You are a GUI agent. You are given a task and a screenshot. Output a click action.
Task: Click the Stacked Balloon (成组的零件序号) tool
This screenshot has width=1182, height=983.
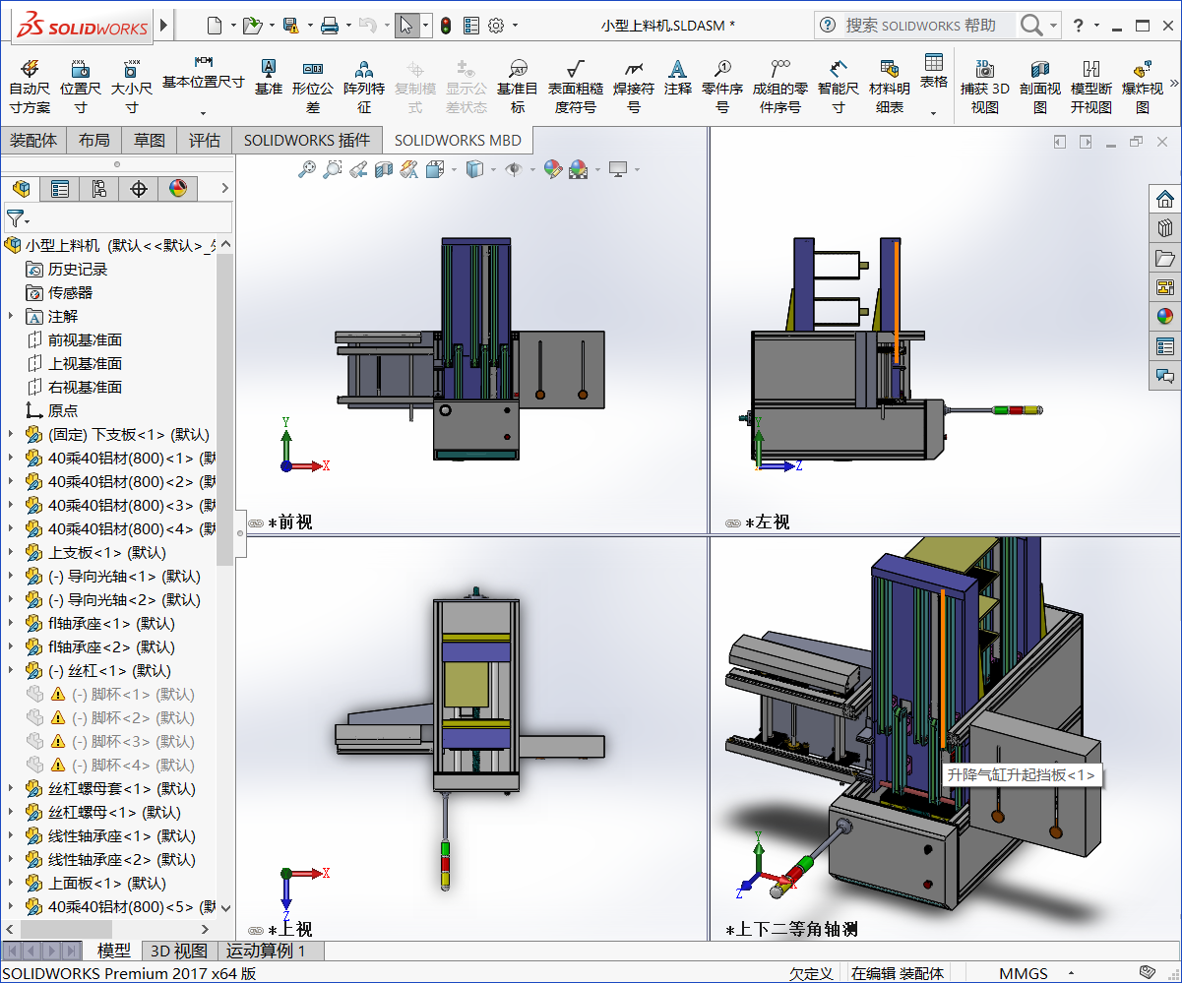click(780, 86)
